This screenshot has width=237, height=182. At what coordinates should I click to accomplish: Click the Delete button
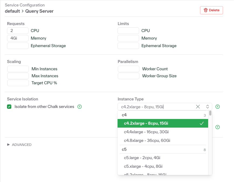pos(211,10)
